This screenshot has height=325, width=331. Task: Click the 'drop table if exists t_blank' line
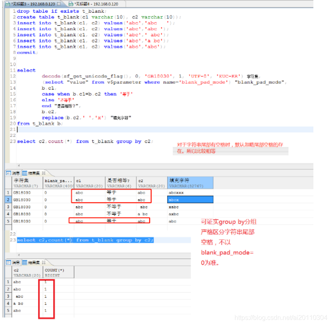click(x=61, y=11)
